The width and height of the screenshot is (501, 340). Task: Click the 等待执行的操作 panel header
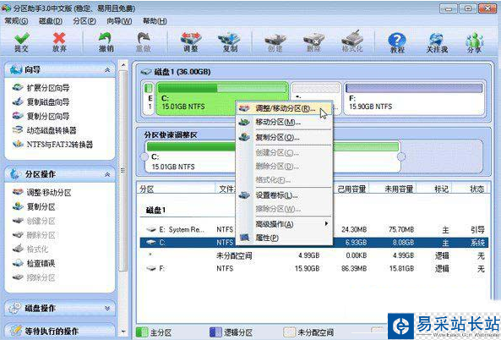60,332
